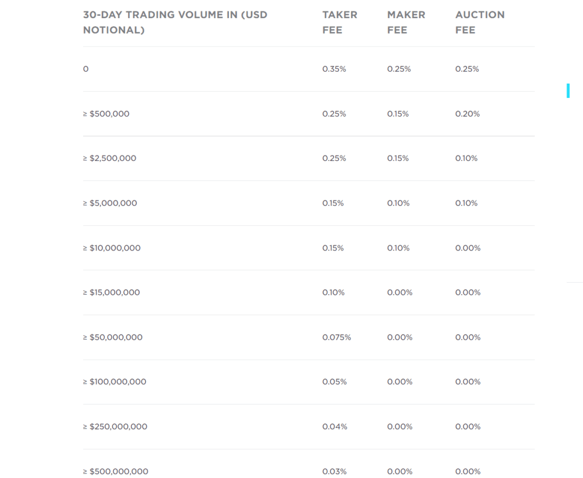Click the cyan scrollbar indicator on right
The height and width of the screenshot is (478, 583).
coord(568,90)
